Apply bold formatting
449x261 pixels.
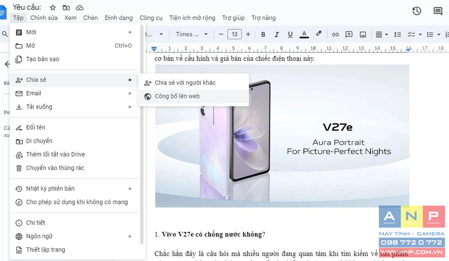click(x=263, y=35)
